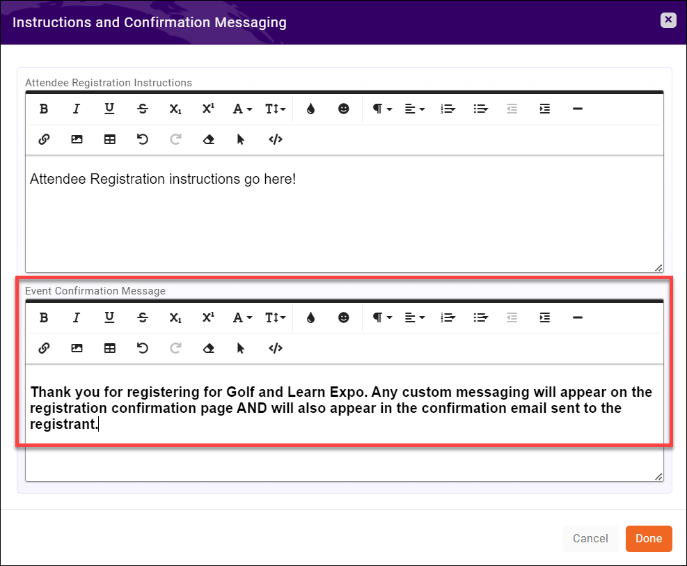Undo the last change in the Event Confirmation Message
The image size is (687, 566).
click(x=142, y=348)
